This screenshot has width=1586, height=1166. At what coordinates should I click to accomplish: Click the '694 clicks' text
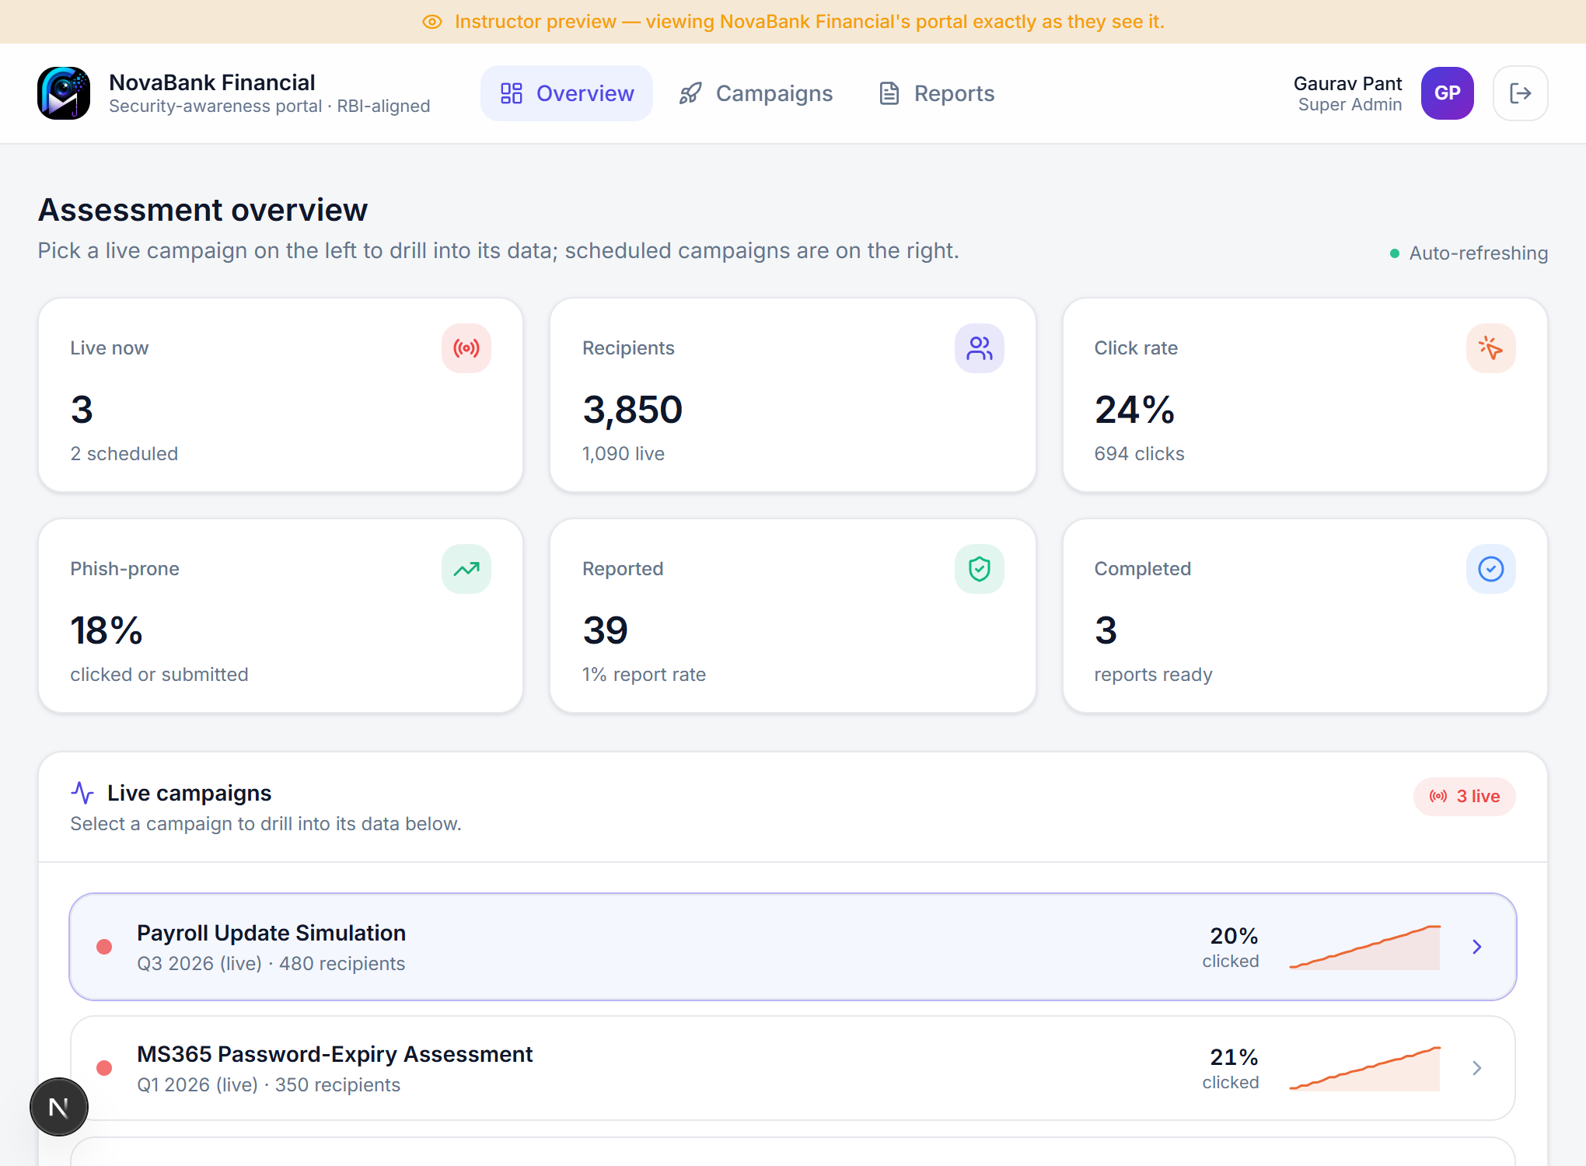pos(1140,454)
